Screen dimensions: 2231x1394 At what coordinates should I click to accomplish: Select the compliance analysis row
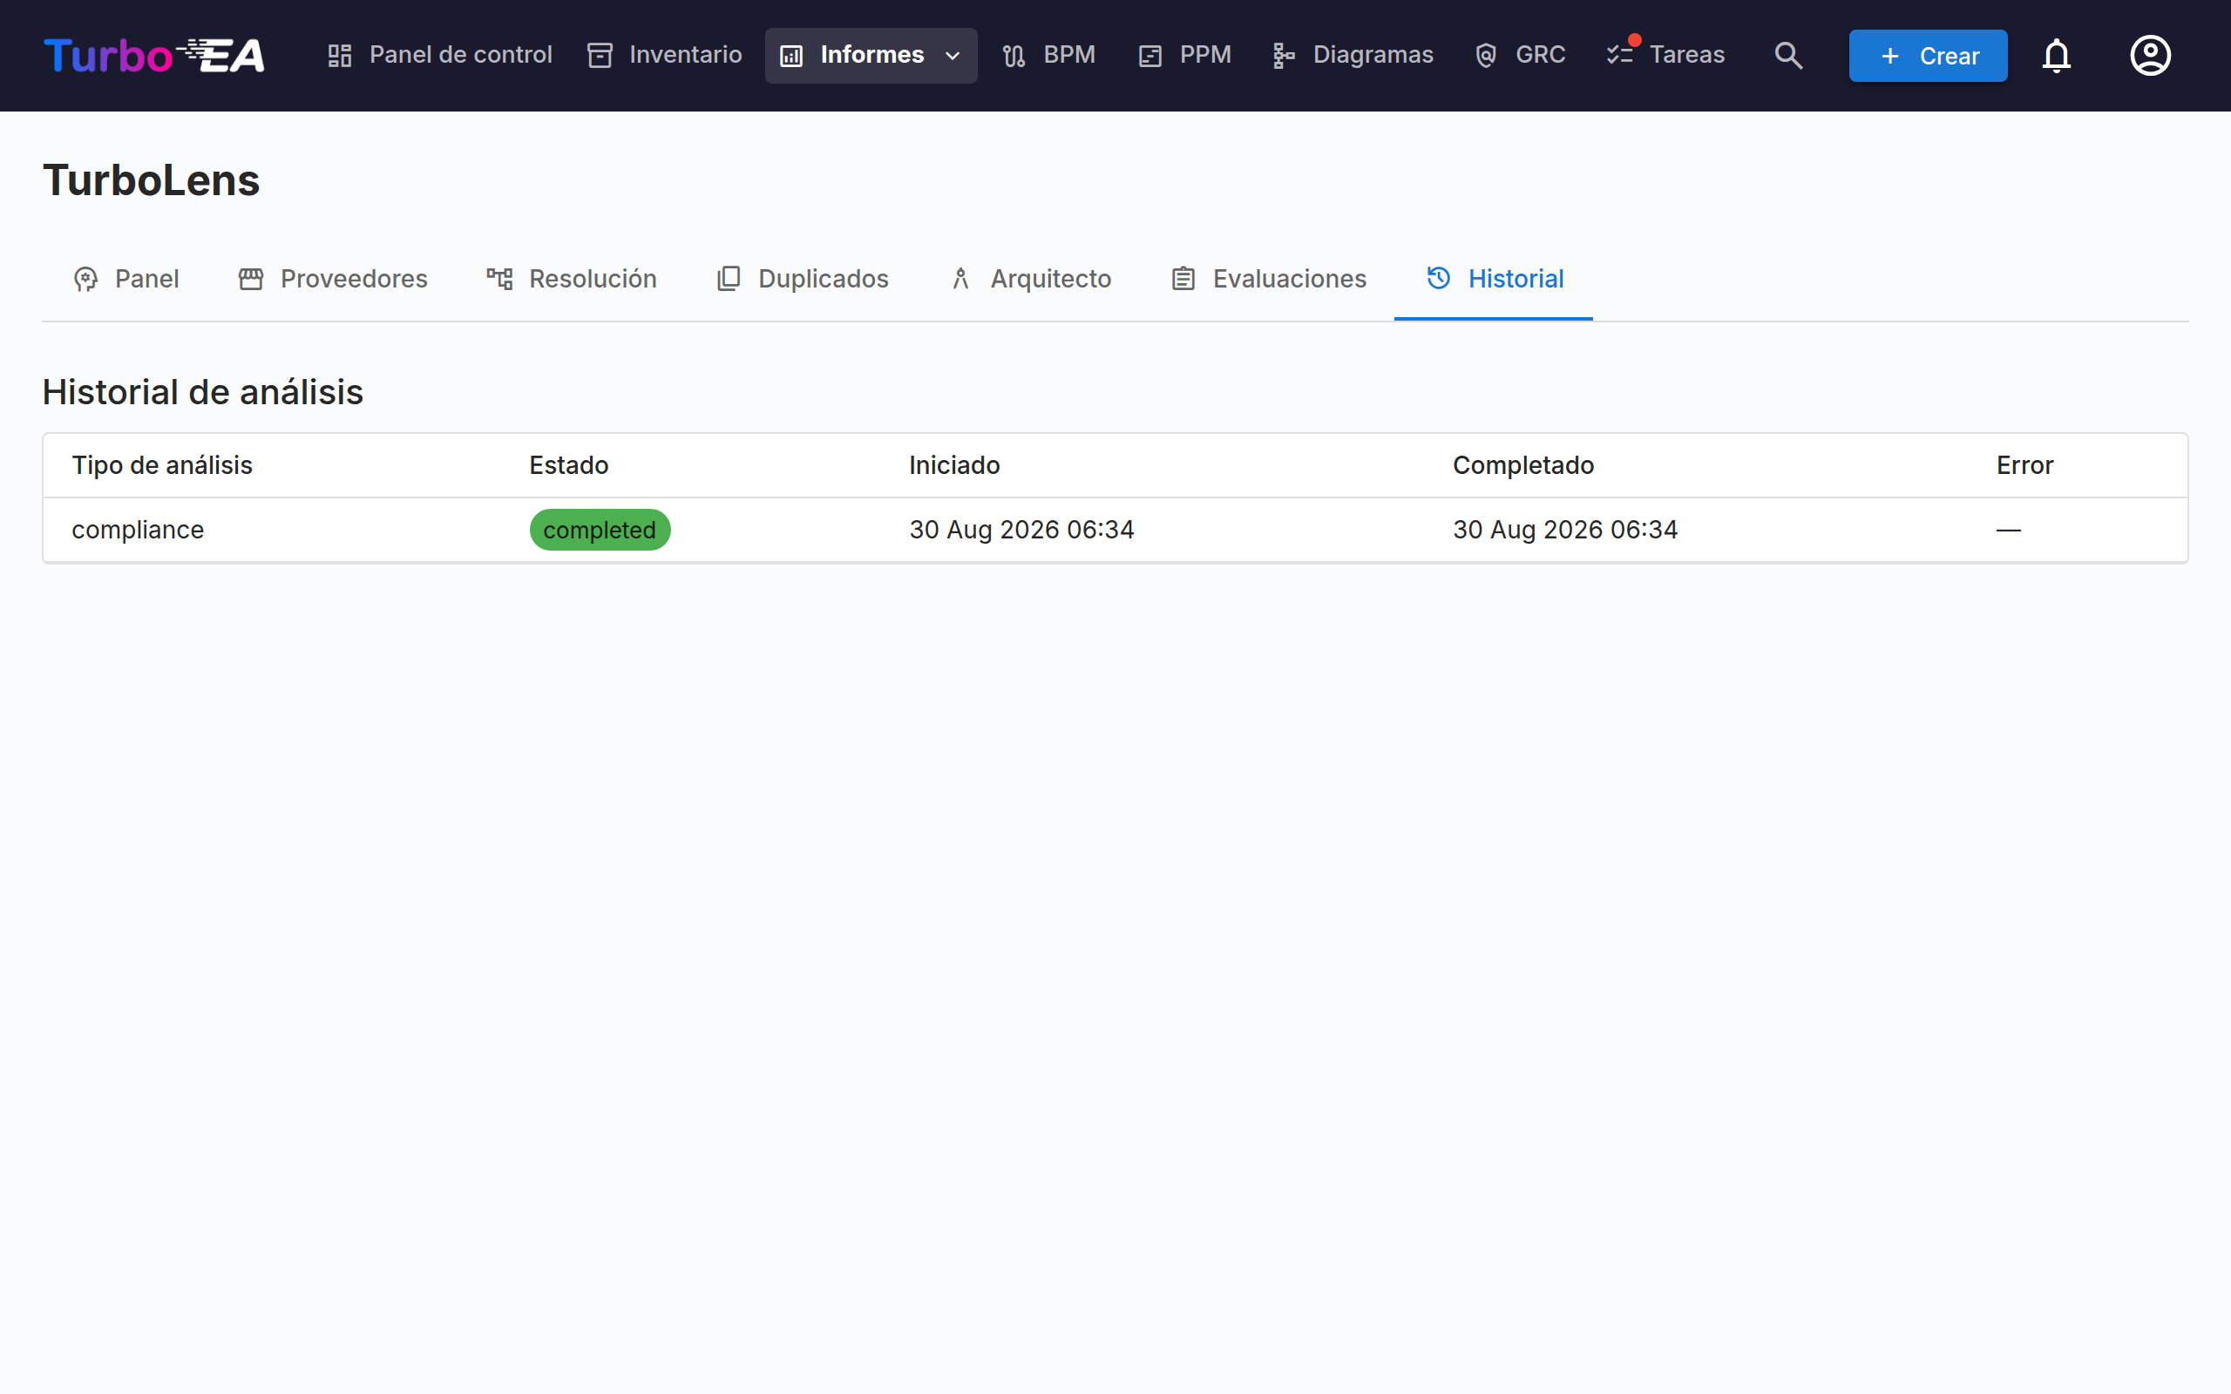[x=1115, y=530]
